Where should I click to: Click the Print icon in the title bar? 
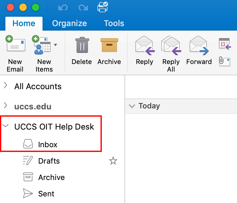click(x=103, y=7)
